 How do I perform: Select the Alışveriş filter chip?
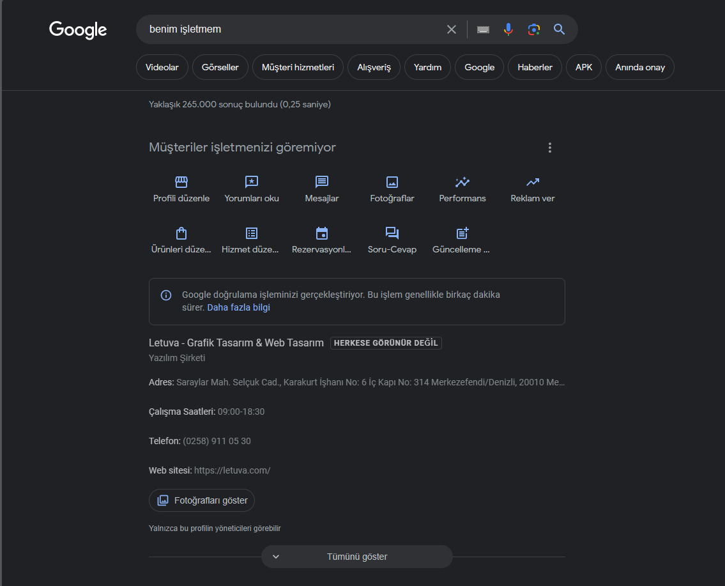click(374, 68)
